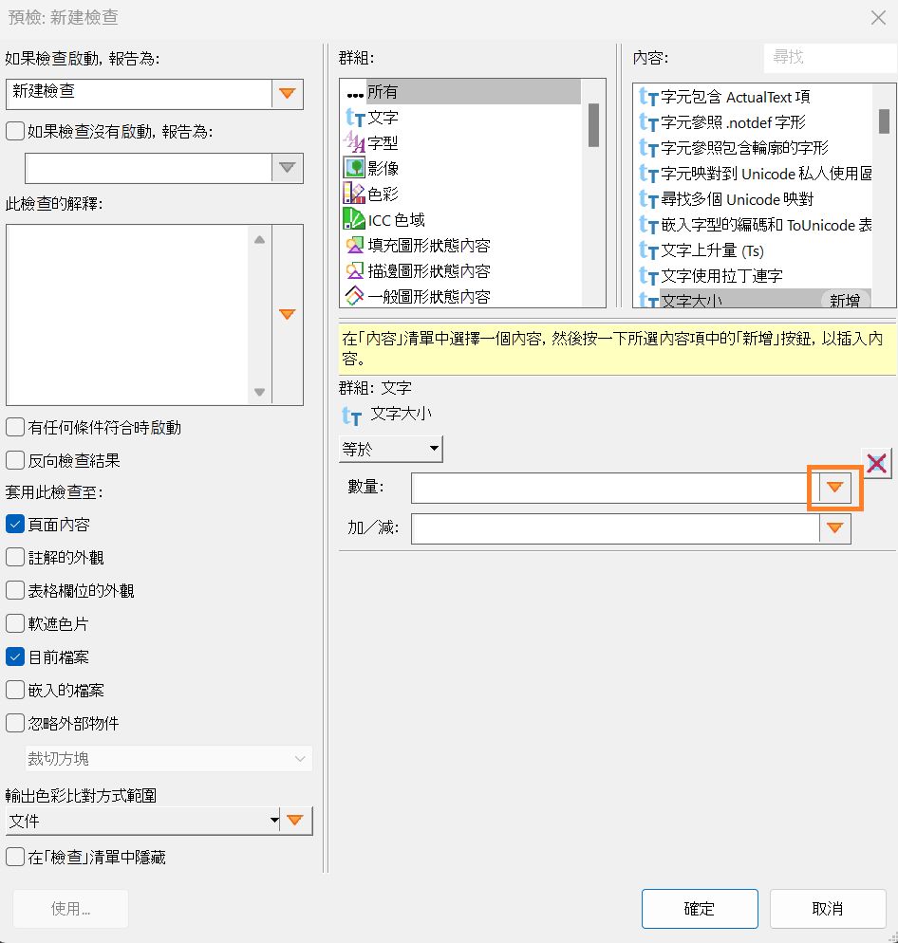The width and height of the screenshot is (898, 943).
Task: Select the 文字 group icon
Action: [x=355, y=119]
